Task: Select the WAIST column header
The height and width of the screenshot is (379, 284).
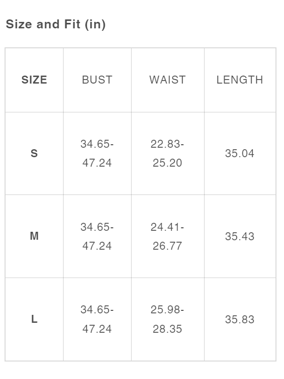Action: pos(167,80)
